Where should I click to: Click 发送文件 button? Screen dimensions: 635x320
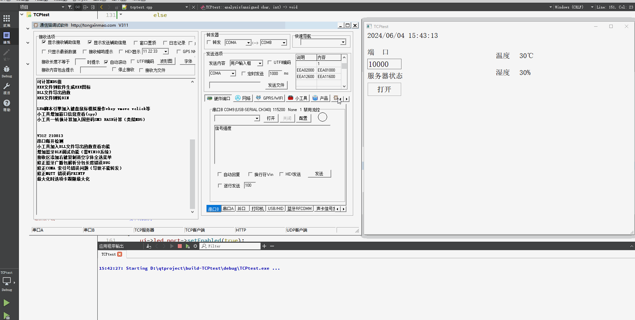coord(276,85)
